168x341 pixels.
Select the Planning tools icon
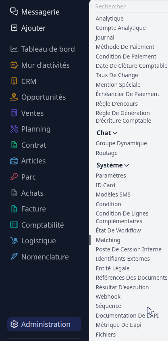tap(14, 129)
